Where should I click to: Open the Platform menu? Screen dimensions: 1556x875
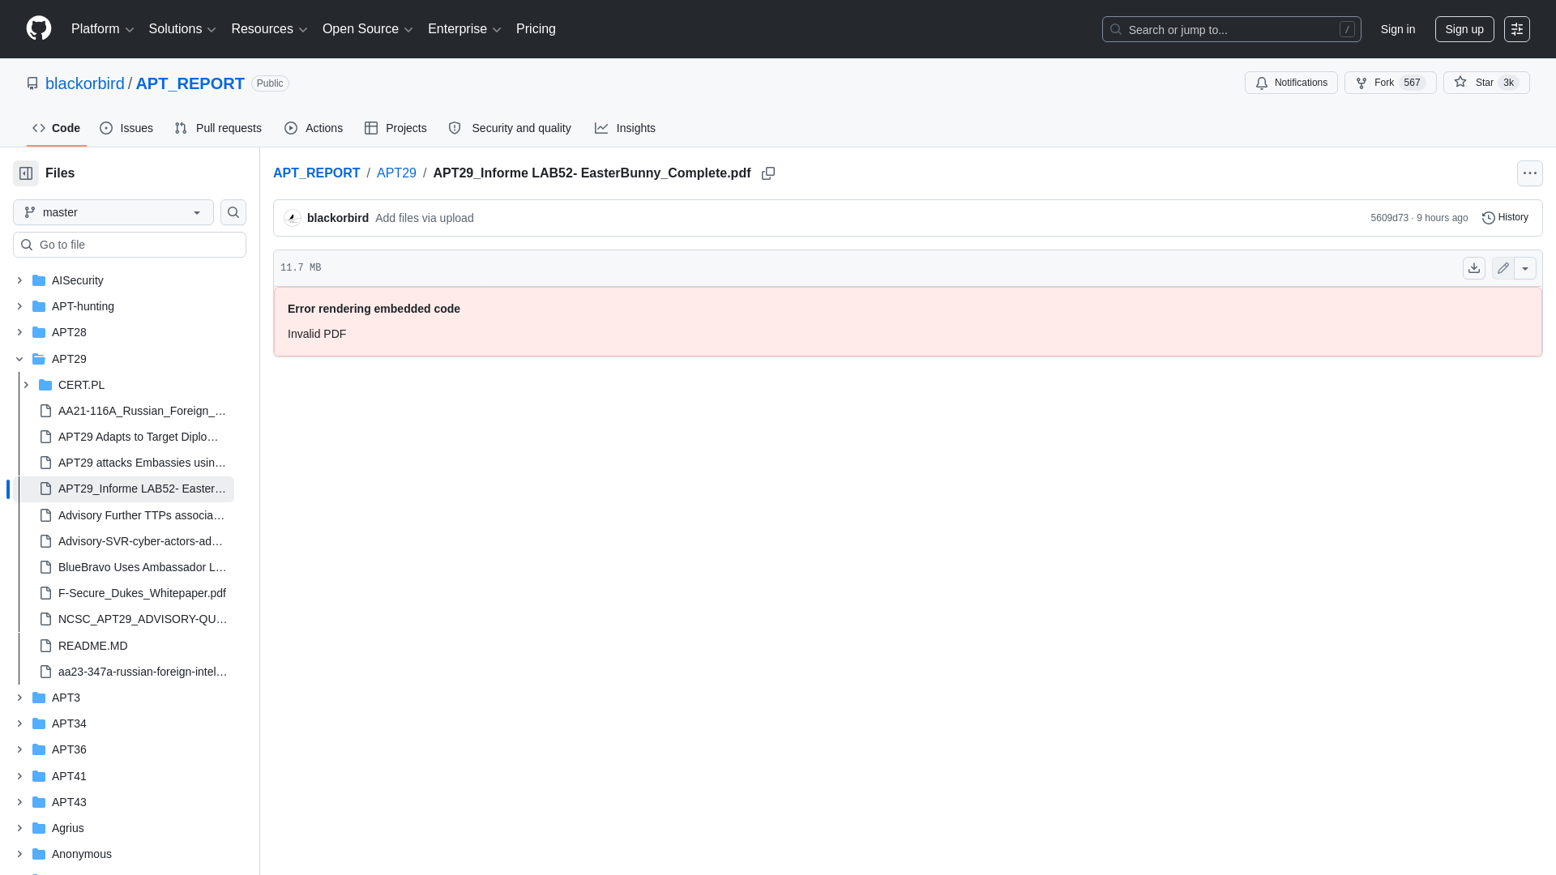click(102, 29)
